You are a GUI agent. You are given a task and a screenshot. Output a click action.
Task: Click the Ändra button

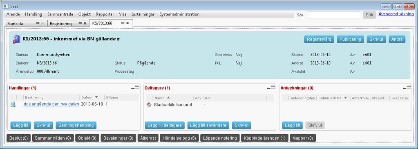[x=397, y=39]
